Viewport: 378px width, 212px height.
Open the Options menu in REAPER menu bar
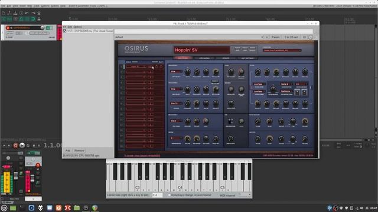pyautogui.click(x=45, y=6)
